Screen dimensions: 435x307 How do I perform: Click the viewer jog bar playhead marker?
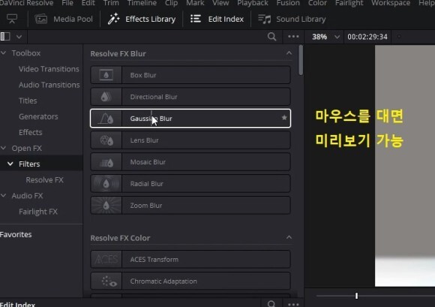[x=356, y=296]
